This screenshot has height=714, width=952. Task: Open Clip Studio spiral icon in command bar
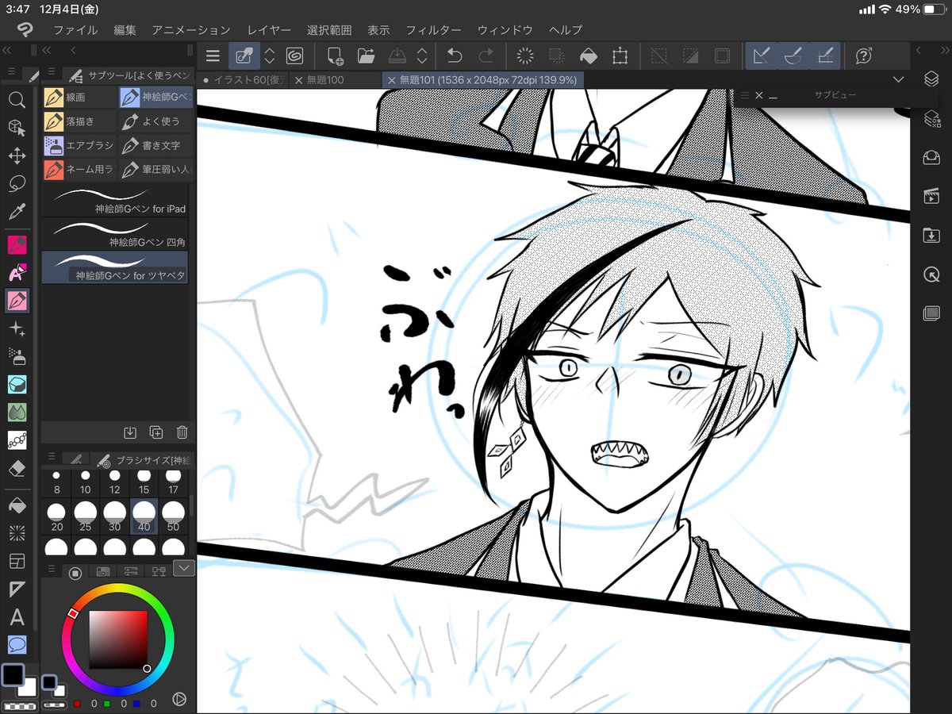tap(295, 56)
